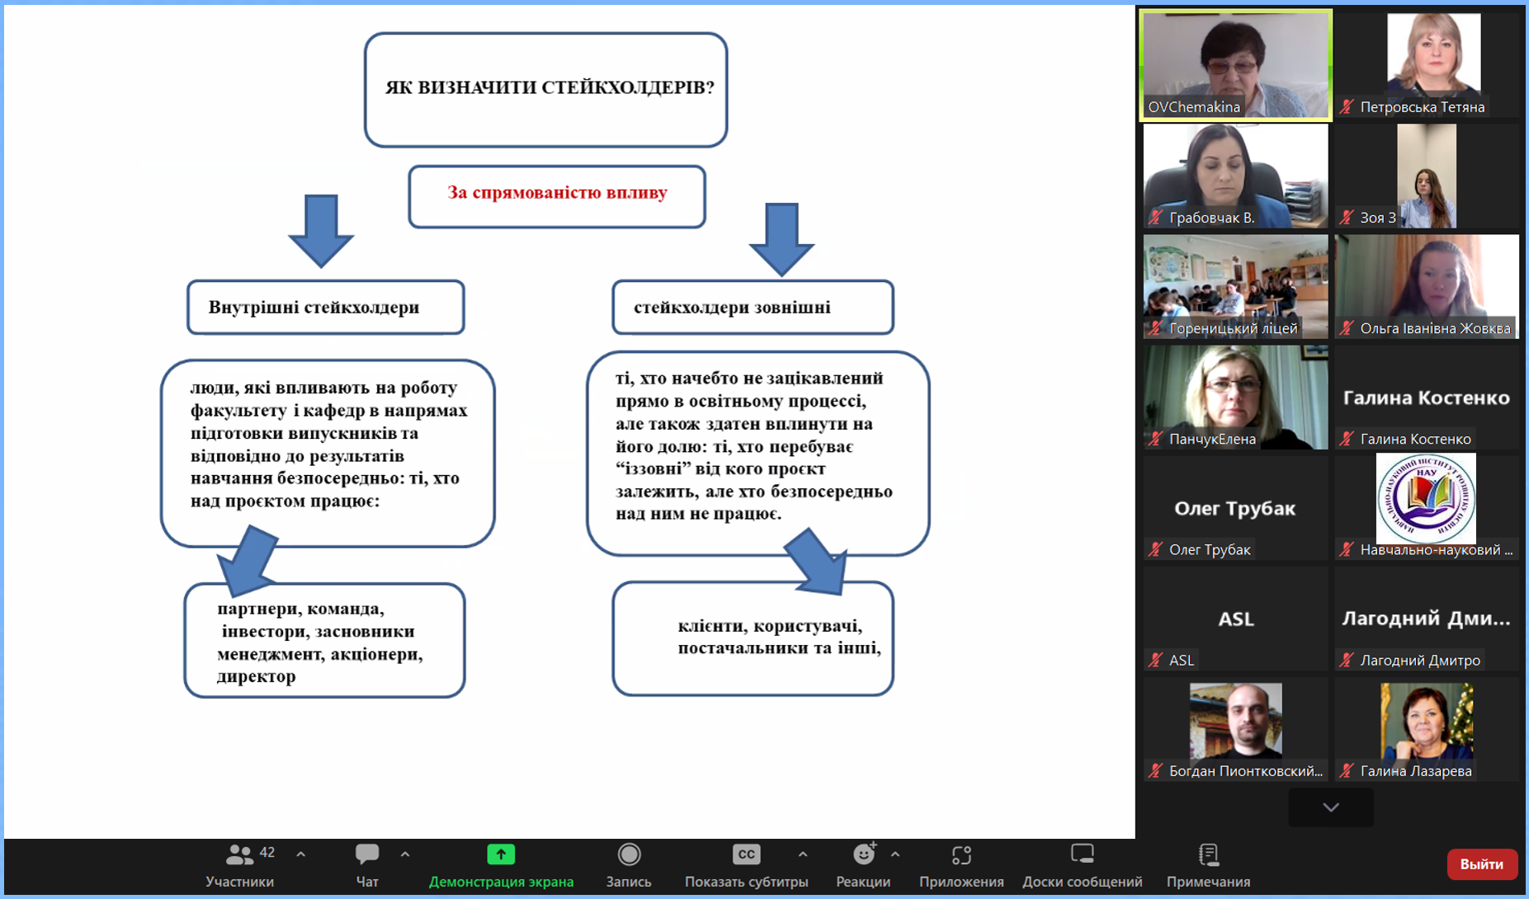Expand subtitles options arrow beside CC
The width and height of the screenshot is (1529, 899).
pos(803,854)
